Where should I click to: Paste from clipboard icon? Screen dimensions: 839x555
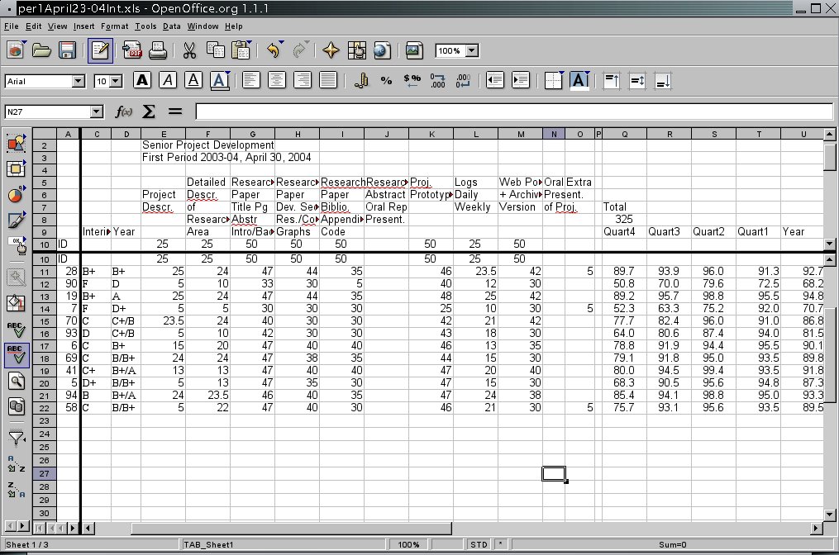click(x=241, y=51)
